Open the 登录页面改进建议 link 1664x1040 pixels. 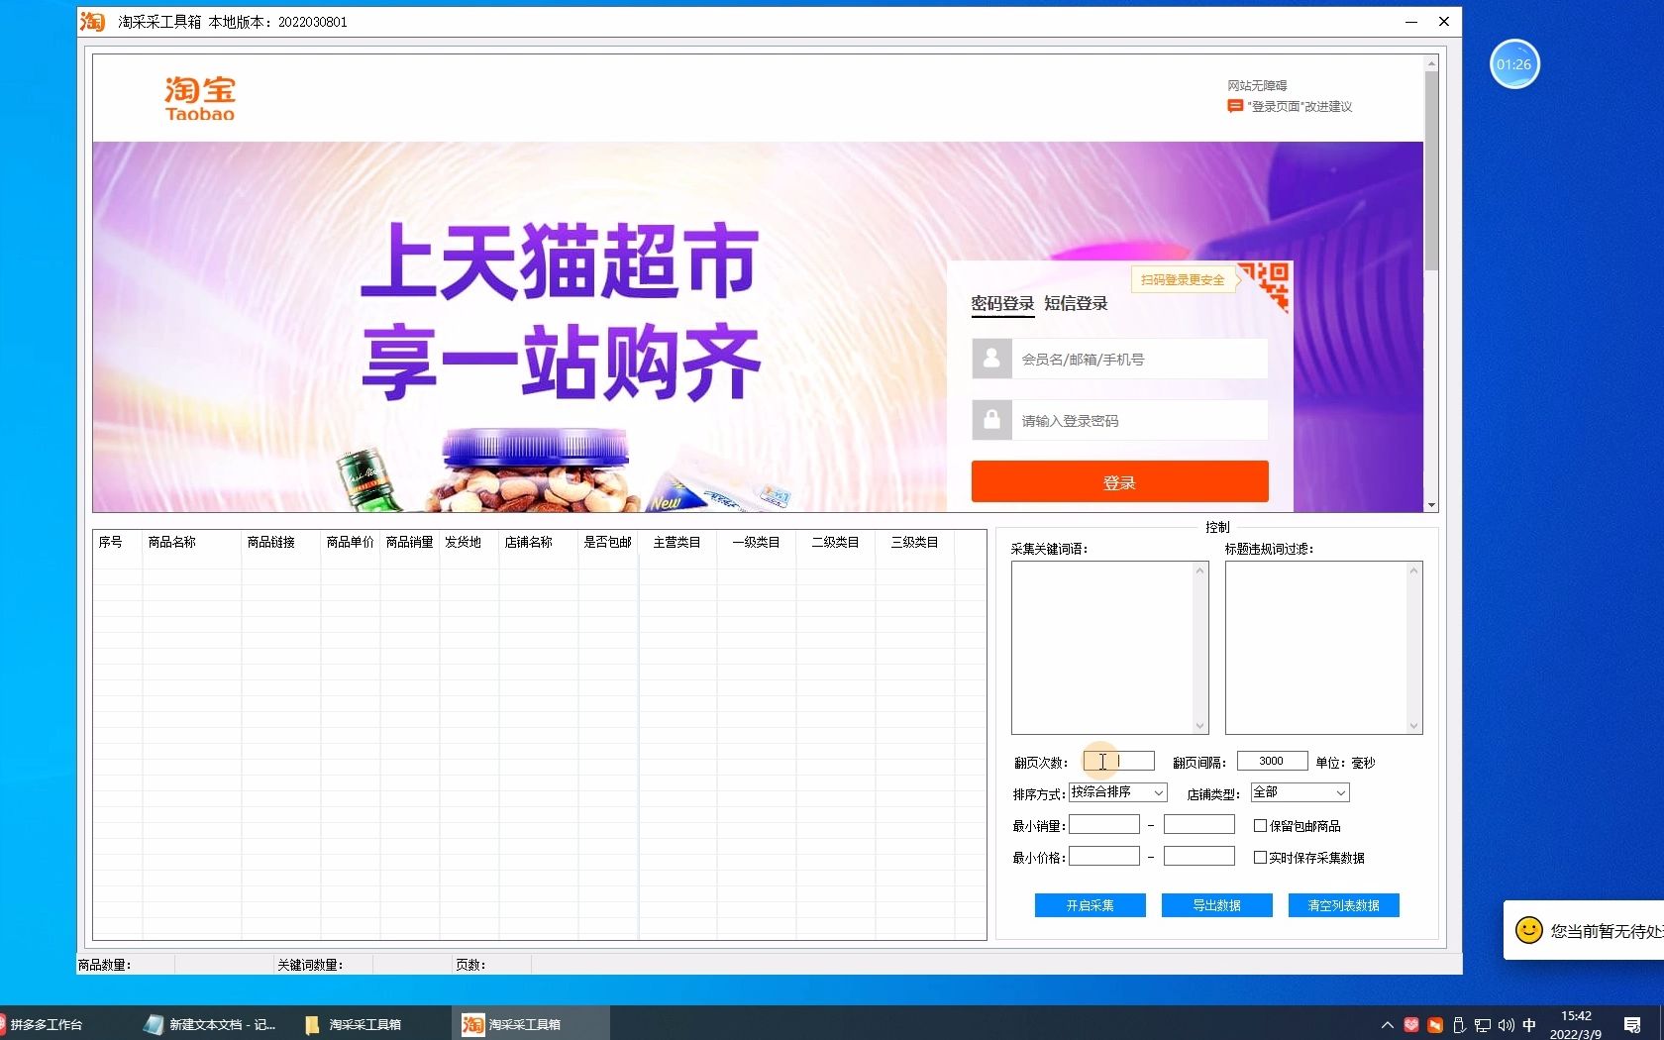1300,106
